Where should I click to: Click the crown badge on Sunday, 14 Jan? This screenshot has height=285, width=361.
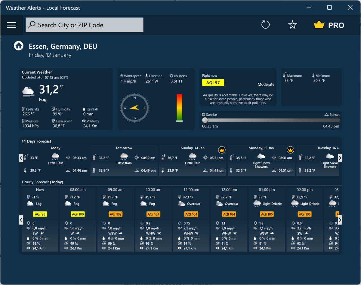click(x=222, y=150)
